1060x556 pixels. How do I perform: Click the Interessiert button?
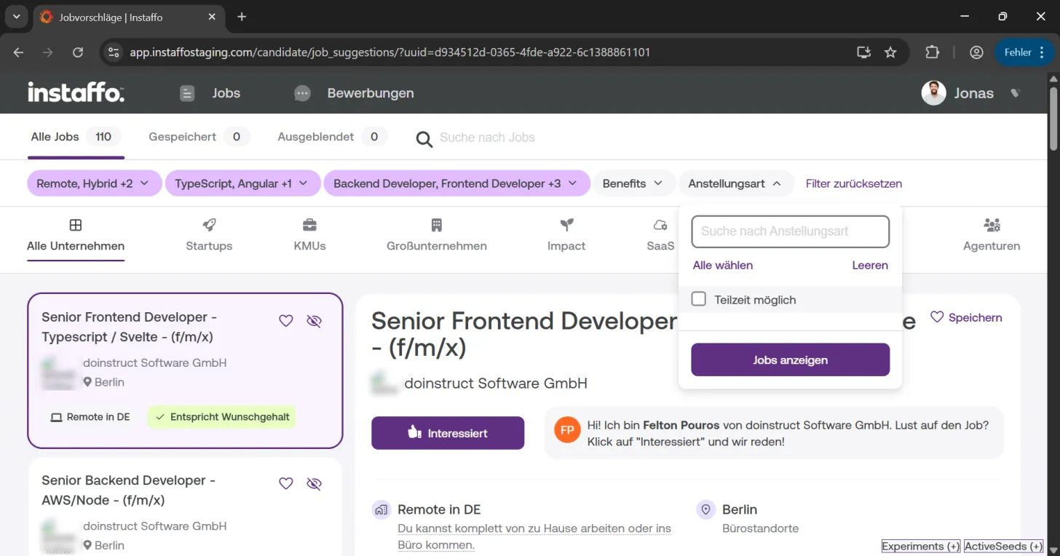[448, 433]
